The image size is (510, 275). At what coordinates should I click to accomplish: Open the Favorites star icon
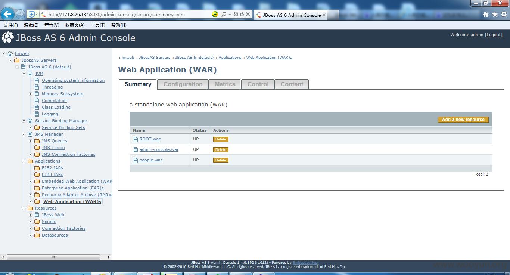tap(495, 15)
